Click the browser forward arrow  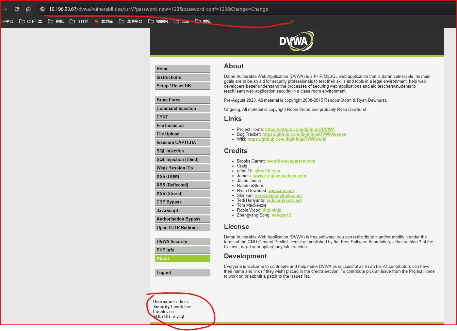pos(5,9)
